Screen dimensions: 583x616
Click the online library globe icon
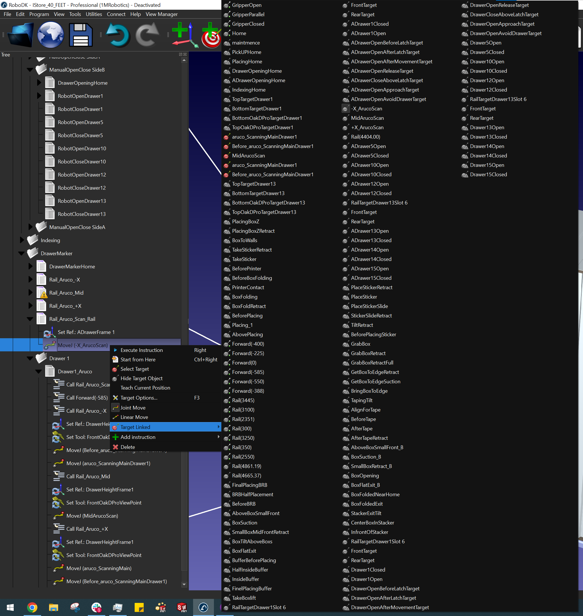(50, 35)
